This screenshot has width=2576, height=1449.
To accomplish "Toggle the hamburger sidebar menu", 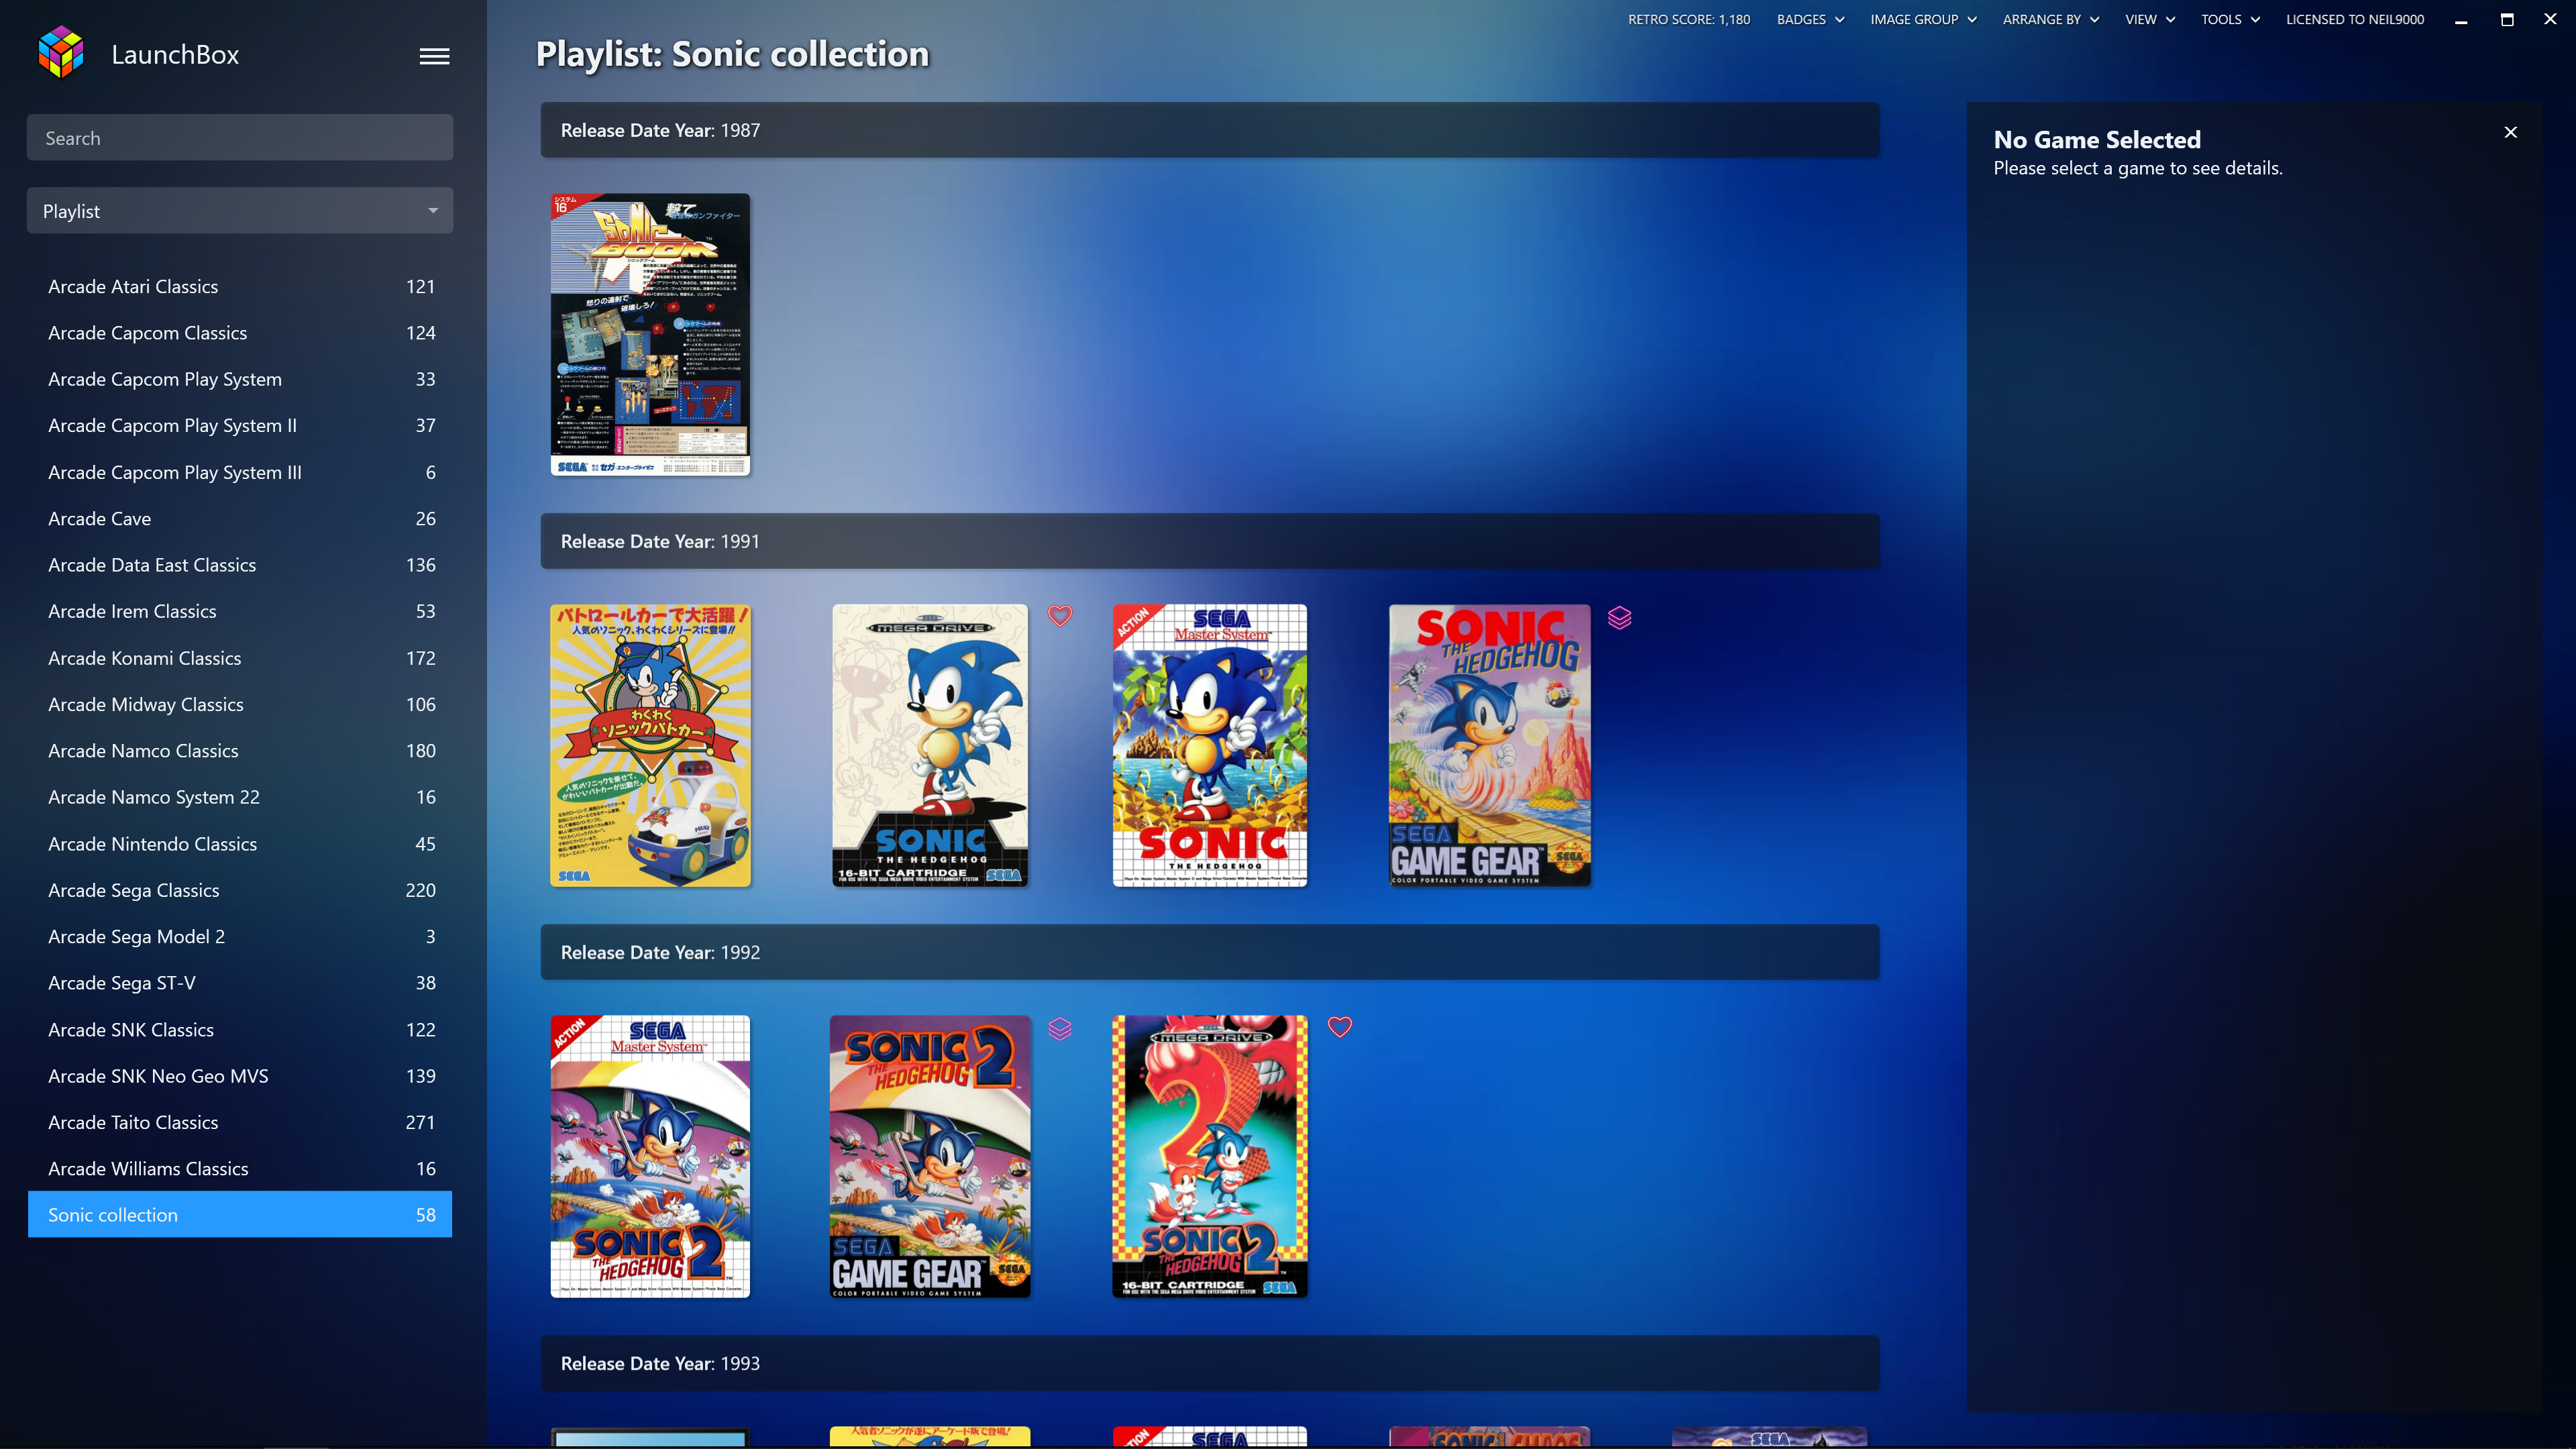I will point(434,56).
